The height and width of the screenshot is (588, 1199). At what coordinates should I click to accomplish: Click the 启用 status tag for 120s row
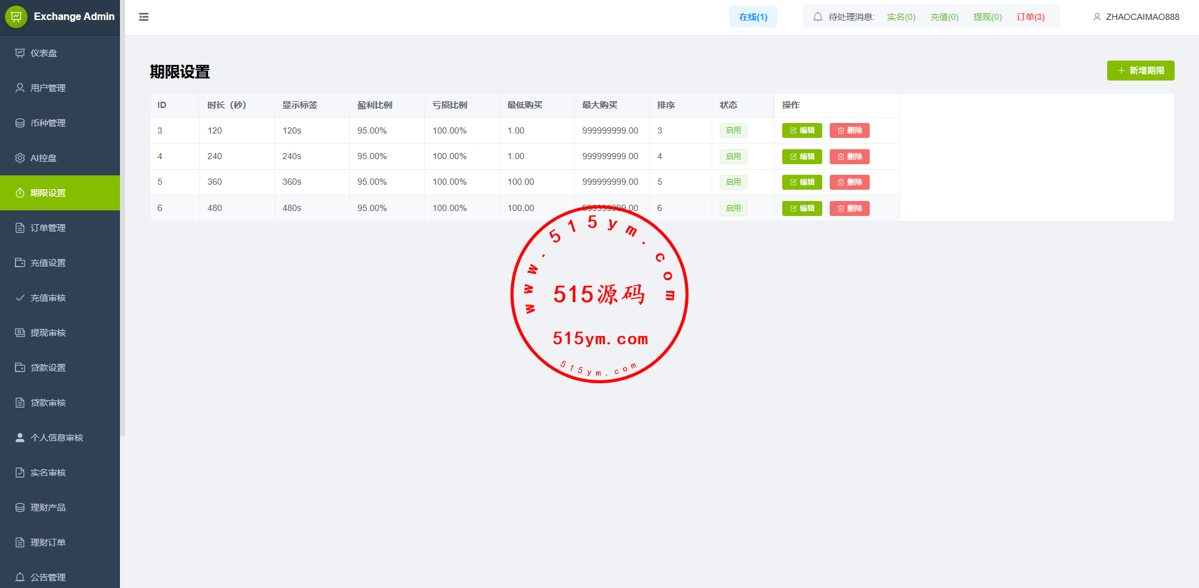click(733, 130)
